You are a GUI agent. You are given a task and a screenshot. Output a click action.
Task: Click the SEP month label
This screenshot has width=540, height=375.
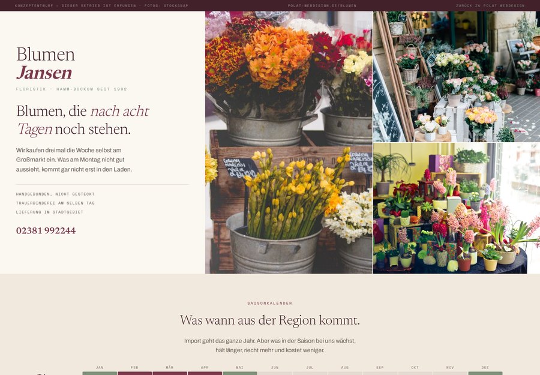380,367
